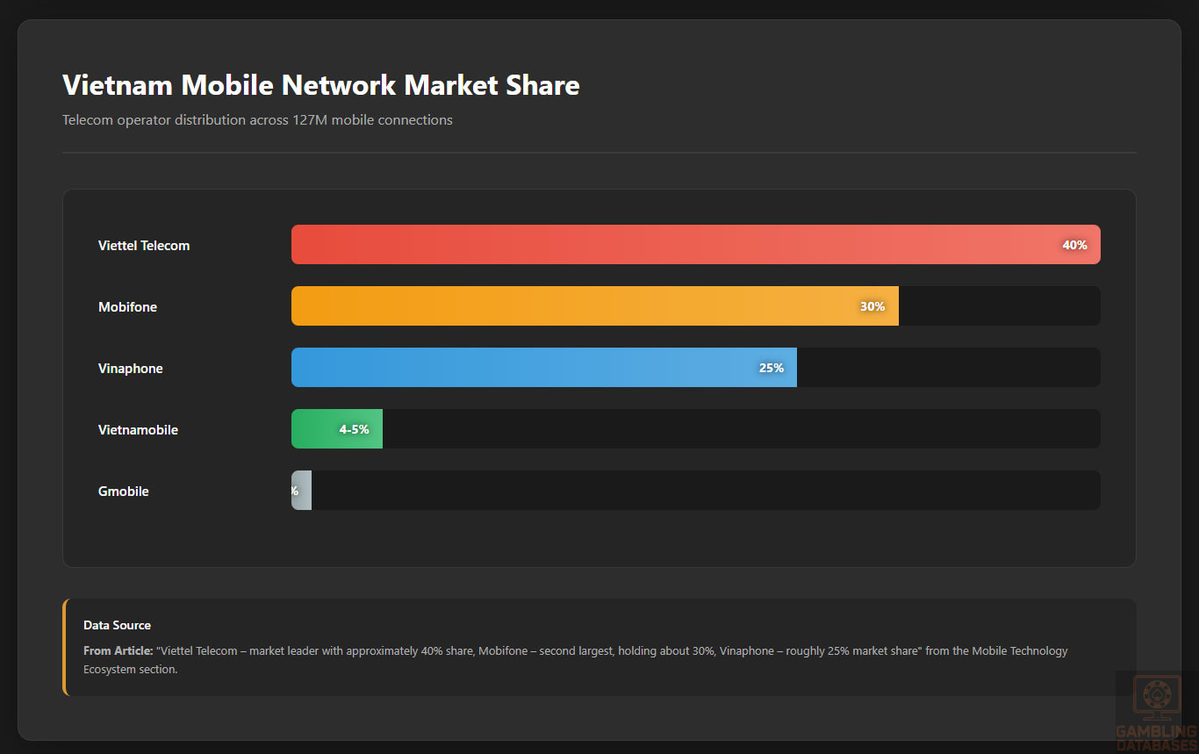Click the 25% value on Vinaphone bar

pos(772,369)
